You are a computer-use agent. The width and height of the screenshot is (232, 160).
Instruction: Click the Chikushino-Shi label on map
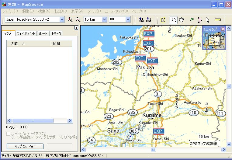(155, 75)
